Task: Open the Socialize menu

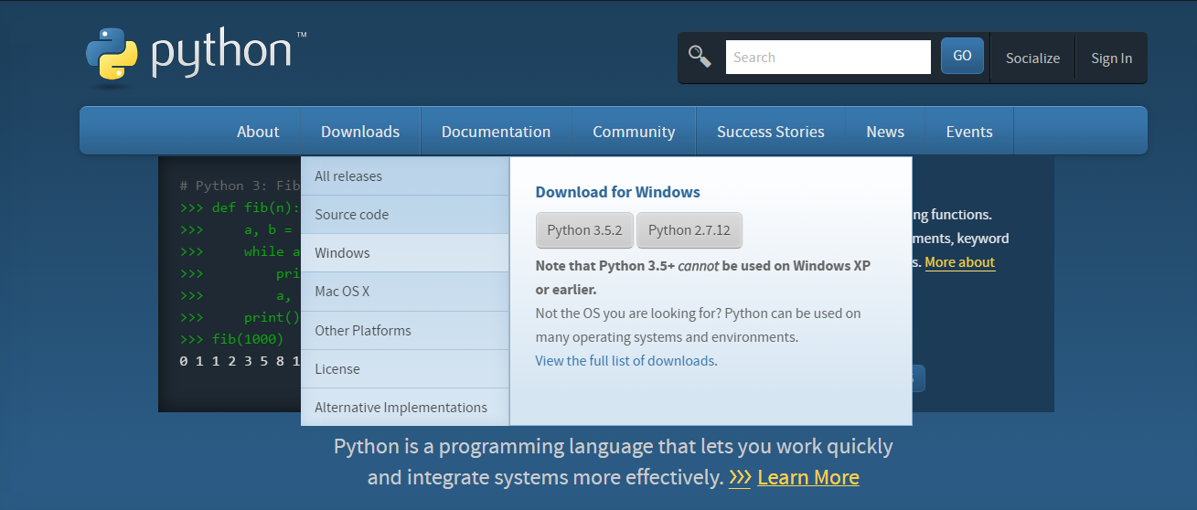Action: [1032, 58]
